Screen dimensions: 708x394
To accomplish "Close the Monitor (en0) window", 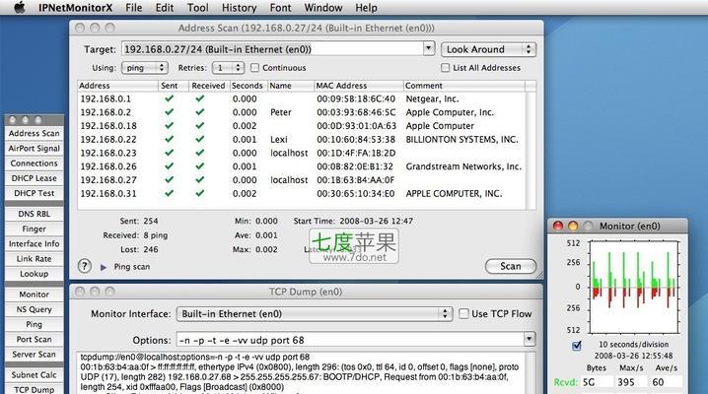I will pos(558,226).
